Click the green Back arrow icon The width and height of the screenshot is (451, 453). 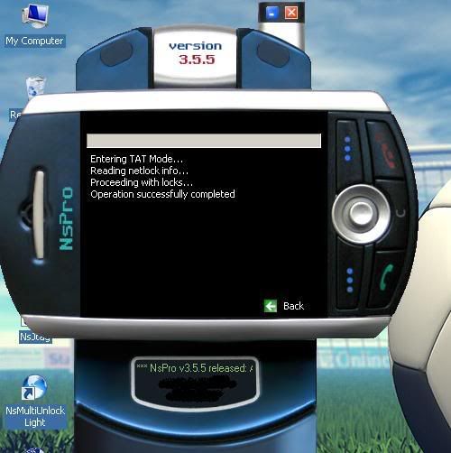[x=271, y=306]
